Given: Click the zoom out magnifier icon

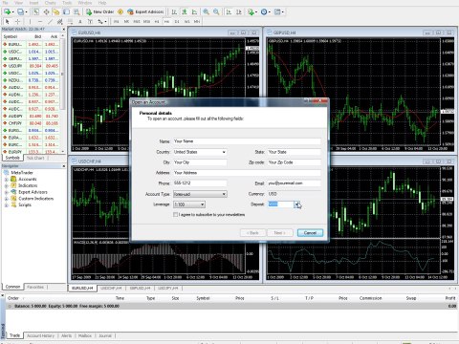Looking at the screenshot, I should pyautogui.click(x=216, y=11).
